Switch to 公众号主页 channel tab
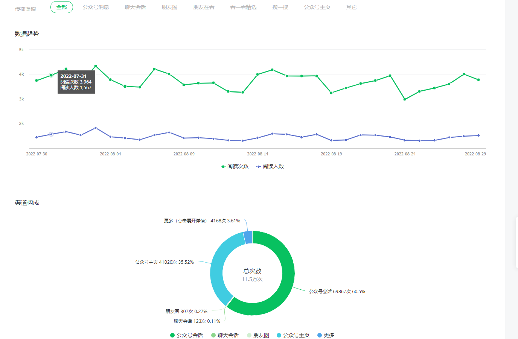Image resolution: width=518 pixels, height=339 pixels. (317, 7)
